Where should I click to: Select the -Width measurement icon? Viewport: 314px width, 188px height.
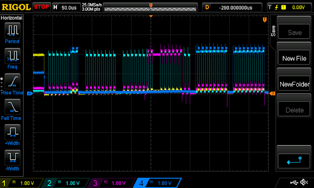13,158
